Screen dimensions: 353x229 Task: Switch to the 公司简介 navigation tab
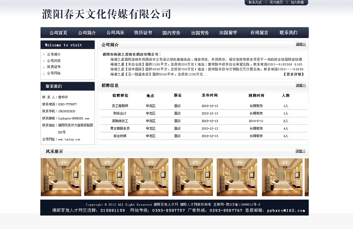pos(87,32)
